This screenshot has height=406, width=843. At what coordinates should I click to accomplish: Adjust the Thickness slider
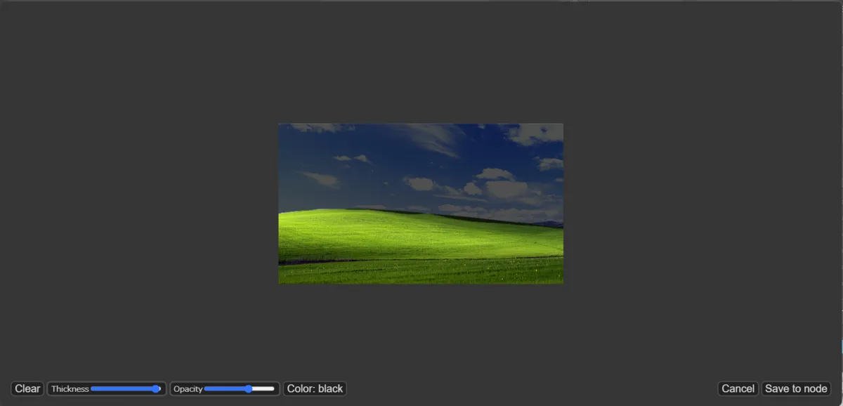click(126, 388)
